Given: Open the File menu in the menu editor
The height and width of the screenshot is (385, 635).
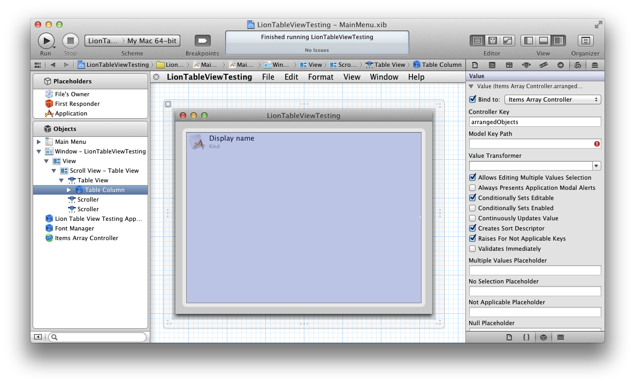Looking at the screenshot, I should click(268, 77).
